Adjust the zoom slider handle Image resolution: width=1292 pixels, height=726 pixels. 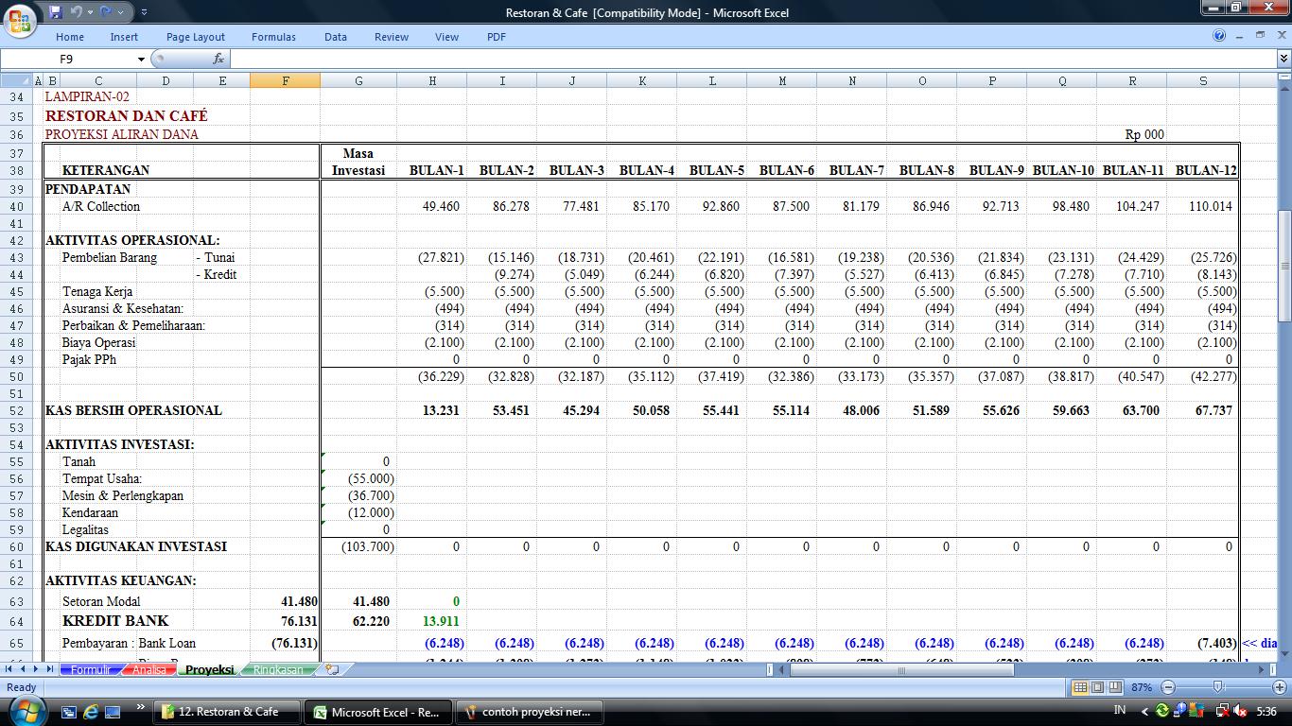[x=1217, y=687]
